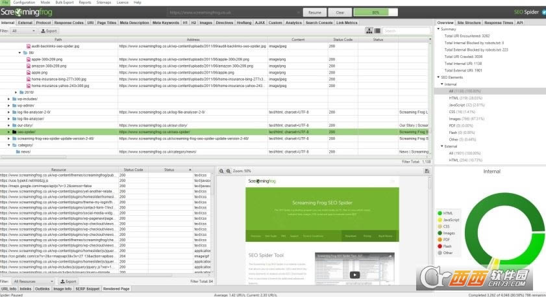Viewport: 546px width, 297px height.
Task: Select Internal CSS (16) filter
Action: [x=462, y=112]
